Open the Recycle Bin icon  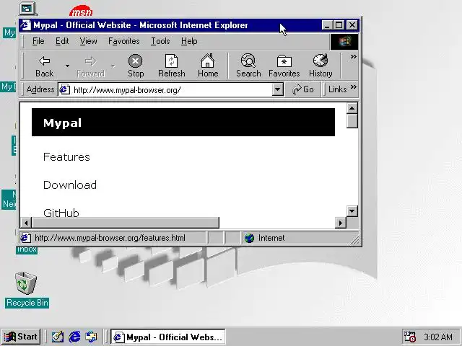pyautogui.click(x=26, y=283)
